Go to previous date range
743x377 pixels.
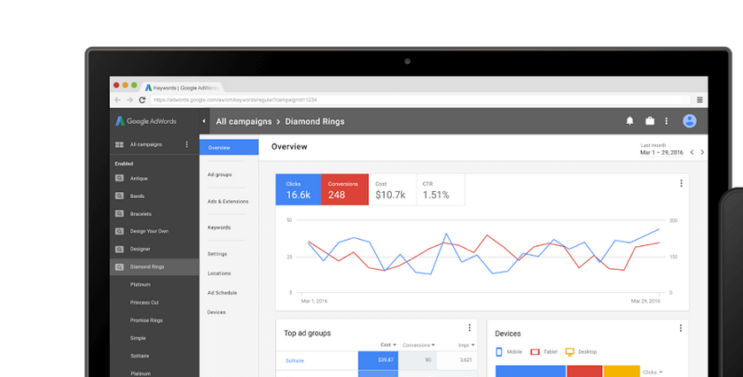(692, 152)
